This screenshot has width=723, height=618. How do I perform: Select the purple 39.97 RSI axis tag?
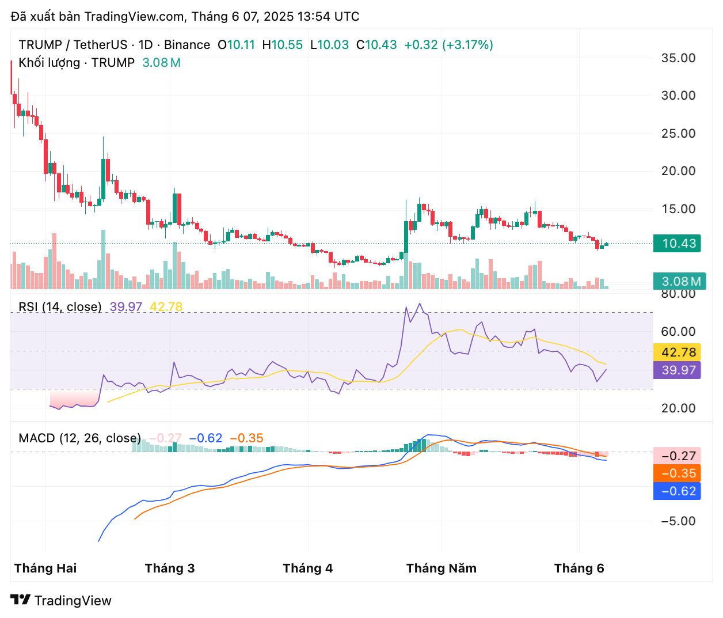click(x=677, y=370)
